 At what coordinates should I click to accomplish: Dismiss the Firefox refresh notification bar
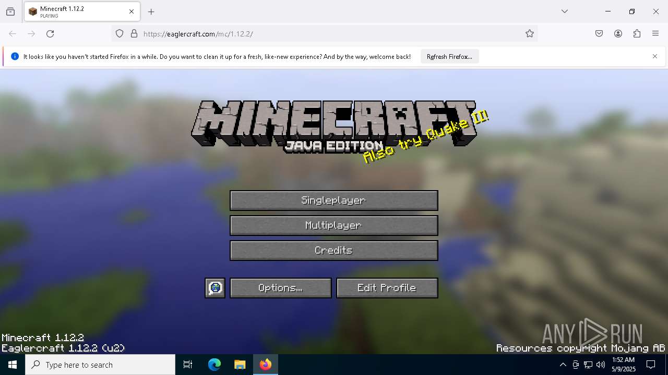(x=655, y=56)
